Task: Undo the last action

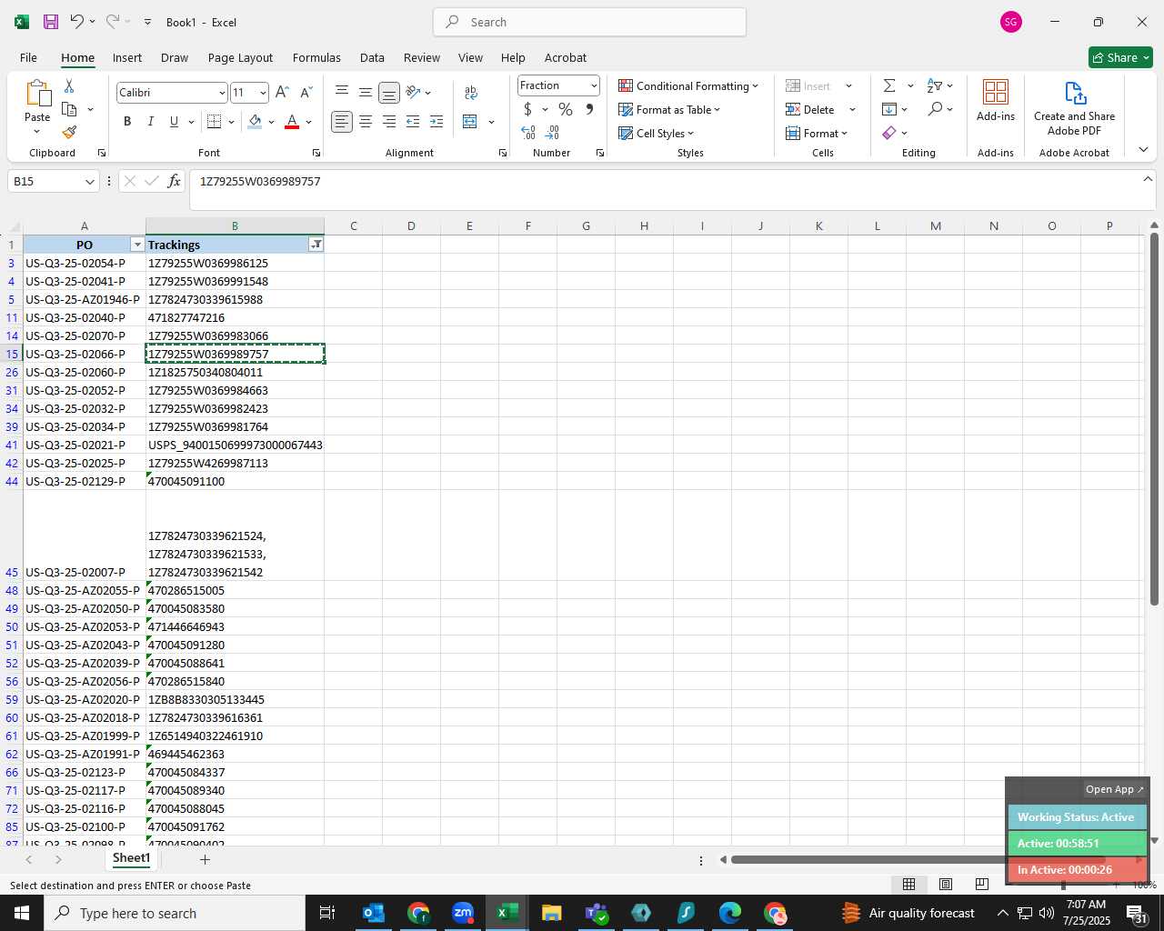Action: coord(77,22)
